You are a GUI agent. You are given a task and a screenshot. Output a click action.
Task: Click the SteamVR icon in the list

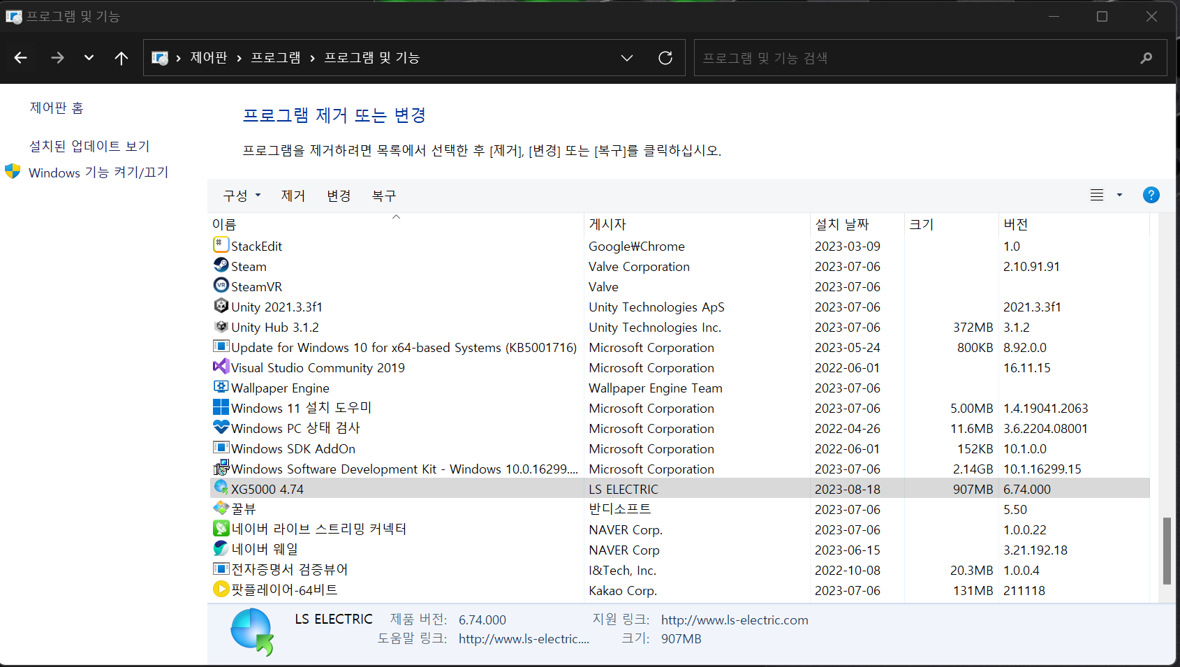pyautogui.click(x=221, y=286)
